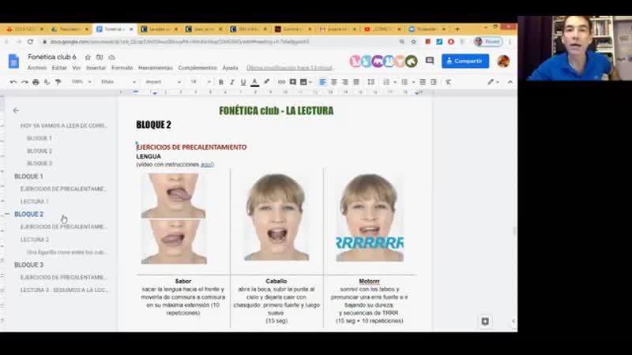Hide the menus with collapse arrow
632x355 pixels.
click(510, 82)
